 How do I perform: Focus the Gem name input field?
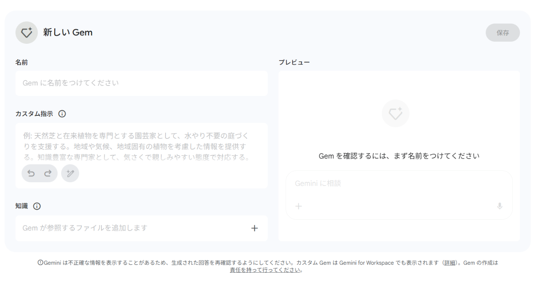pyautogui.click(x=141, y=83)
